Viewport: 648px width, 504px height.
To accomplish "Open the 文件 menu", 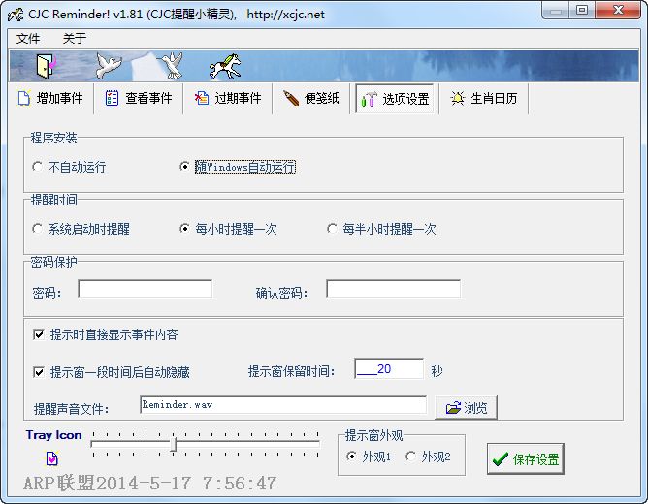I will pos(28,39).
